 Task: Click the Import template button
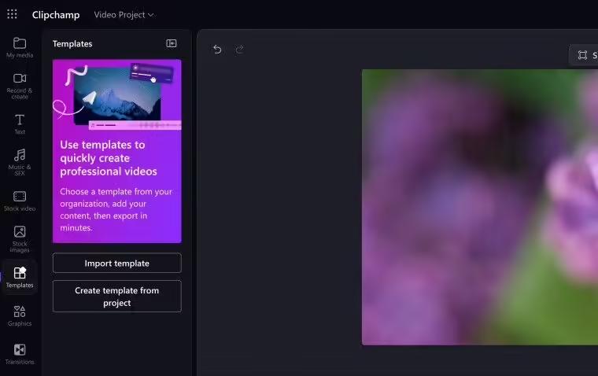pyautogui.click(x=117, y=264)
